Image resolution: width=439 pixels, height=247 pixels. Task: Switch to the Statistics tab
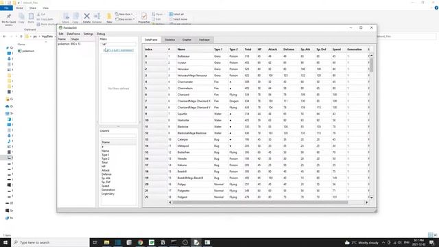click(x=169, y=40)
